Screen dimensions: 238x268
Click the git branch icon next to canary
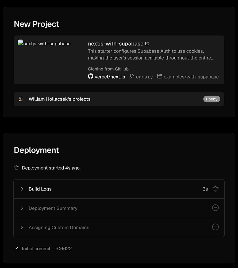132,76
